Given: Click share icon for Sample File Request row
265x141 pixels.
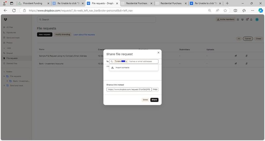Looking at the screenshot, I should click(x=235, y=56).
